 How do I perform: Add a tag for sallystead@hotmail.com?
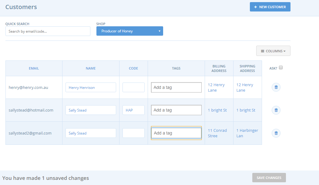pos(176,110)
